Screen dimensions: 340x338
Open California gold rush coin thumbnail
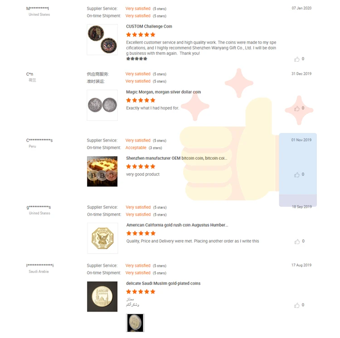pyautogui.click(x=102, y=238)
